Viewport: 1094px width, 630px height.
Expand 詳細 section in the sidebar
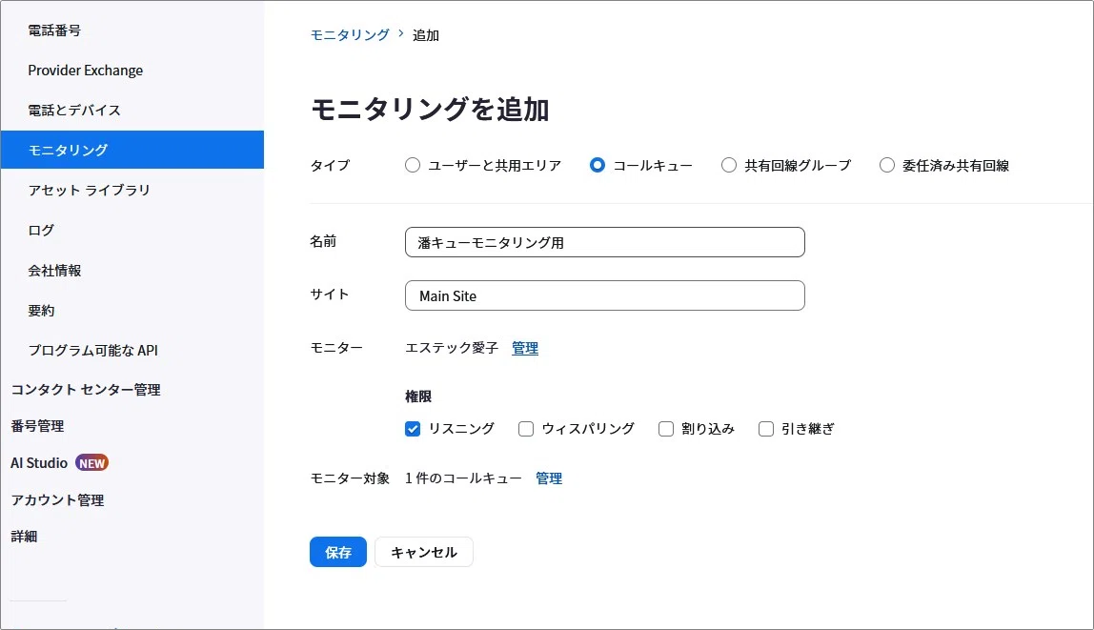click(x=24, y=536)
